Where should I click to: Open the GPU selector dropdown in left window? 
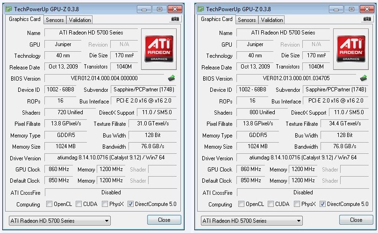click(60, 220)
